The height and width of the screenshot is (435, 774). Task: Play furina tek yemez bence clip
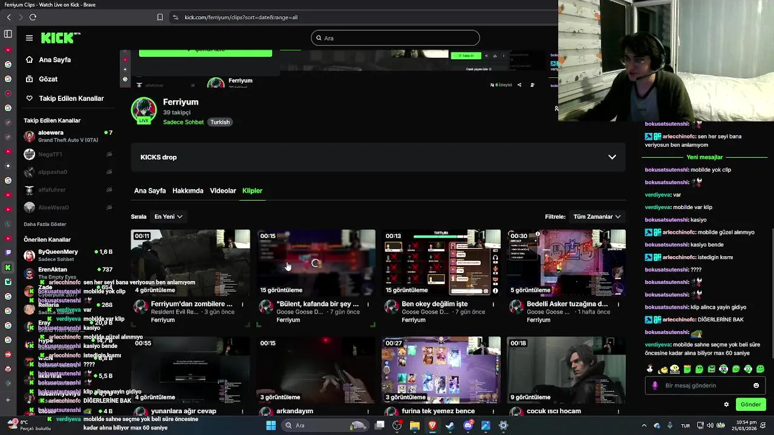coord(441,370)
